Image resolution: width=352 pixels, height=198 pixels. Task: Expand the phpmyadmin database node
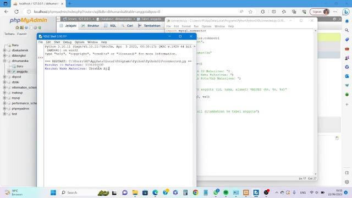pos(4,108)
